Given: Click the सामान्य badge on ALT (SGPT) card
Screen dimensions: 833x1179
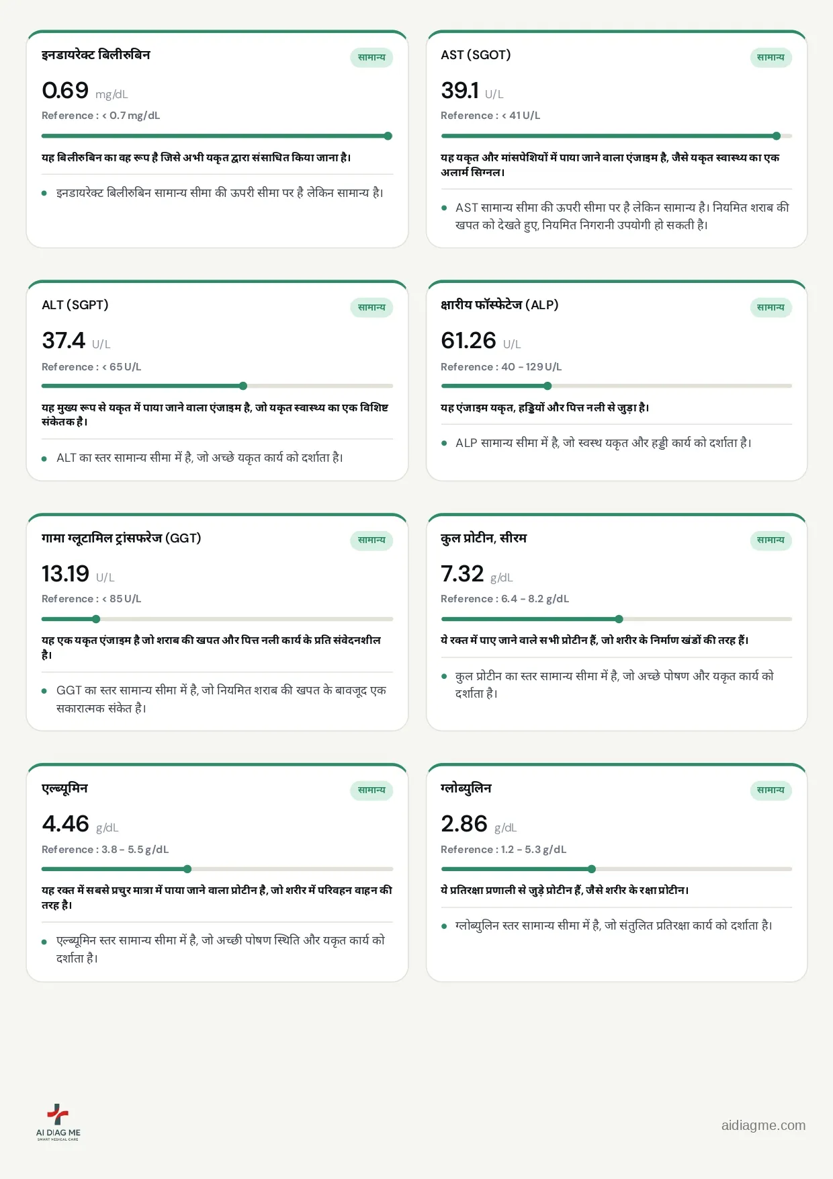Looking at the screenshot, I should [x=371, y=308].
